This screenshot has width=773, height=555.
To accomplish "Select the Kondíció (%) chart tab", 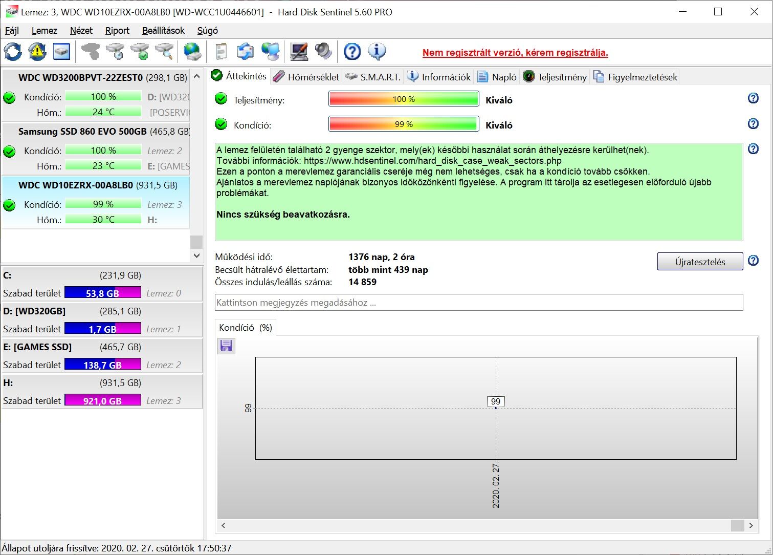I will 246,328.
